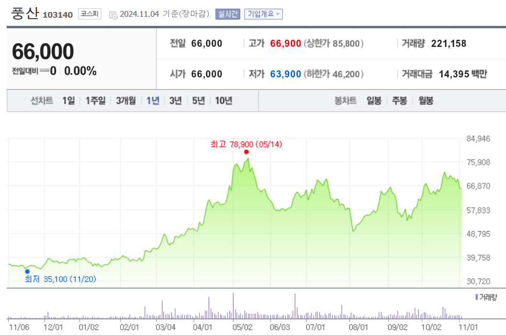Viewport: 506px width, 335px height.
Task: Click the blue 최저 35,100 marker dot
Action: pyautogui.click(x=27, y=271)
